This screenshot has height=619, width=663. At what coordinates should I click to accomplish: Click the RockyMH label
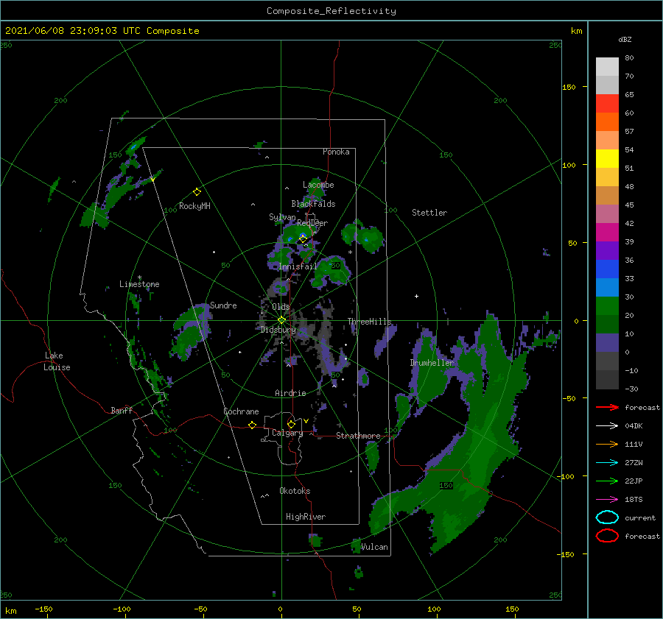pyautogui.click(x=194, y=206)
